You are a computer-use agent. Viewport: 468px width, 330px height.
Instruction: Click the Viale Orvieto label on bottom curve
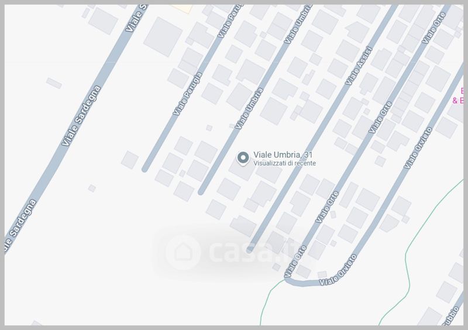pyautogui.click(x=338, y=270)
